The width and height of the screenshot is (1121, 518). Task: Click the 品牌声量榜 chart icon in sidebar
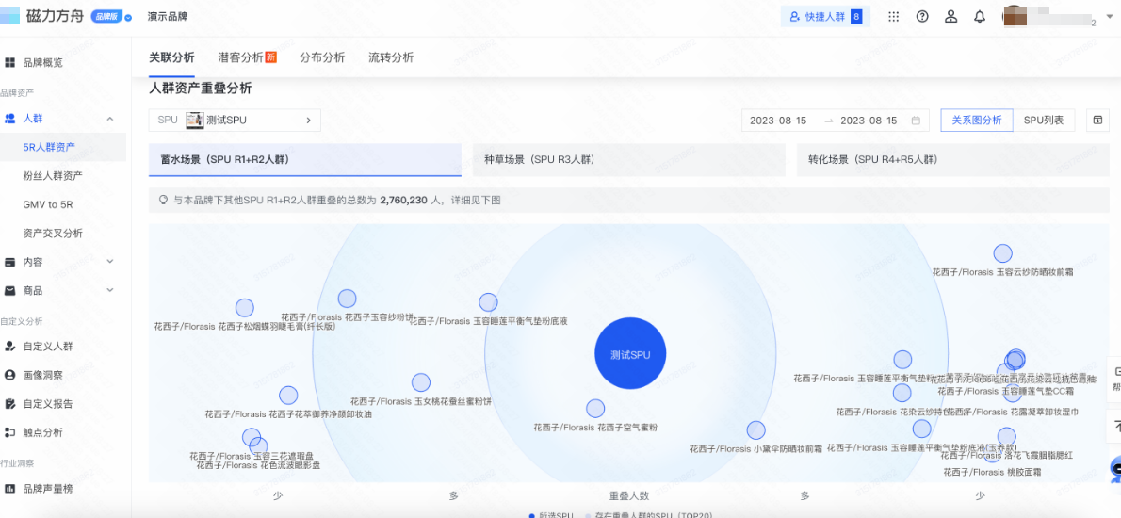point(10,489)
